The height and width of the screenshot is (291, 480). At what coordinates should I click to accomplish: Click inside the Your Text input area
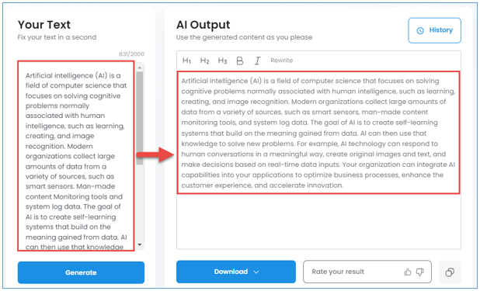(x=76, y=156)
